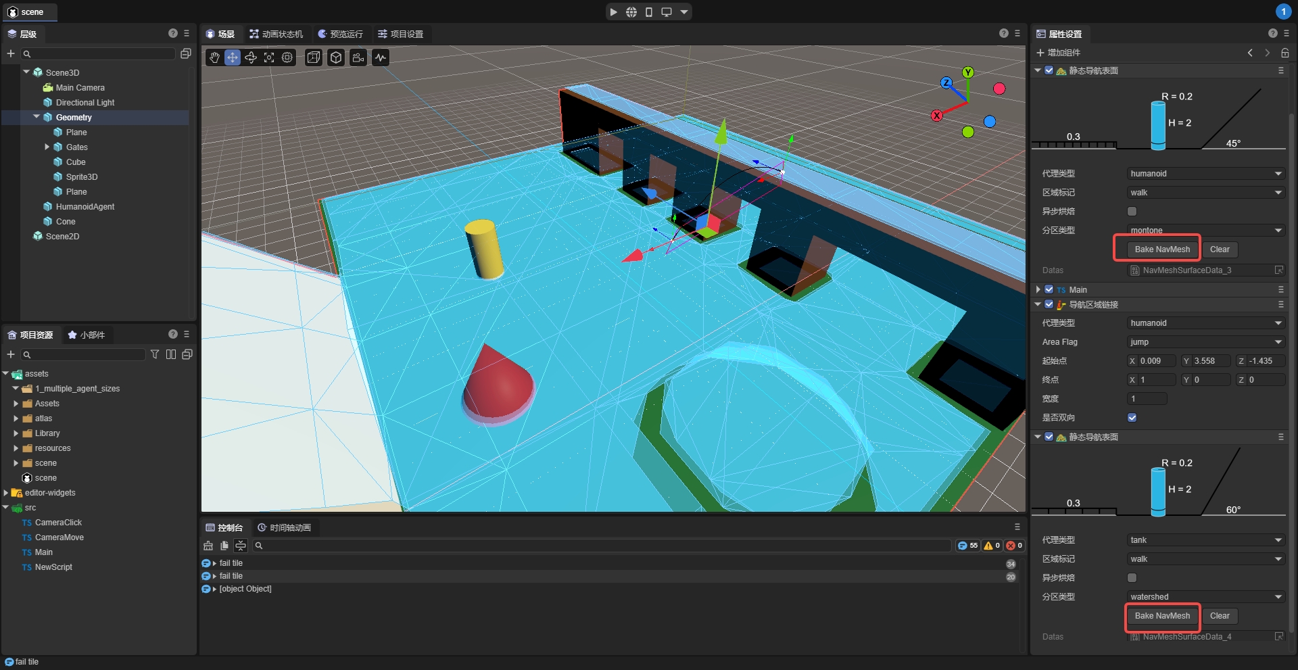Clear the console with the broom icon

[x=208, y=546]
